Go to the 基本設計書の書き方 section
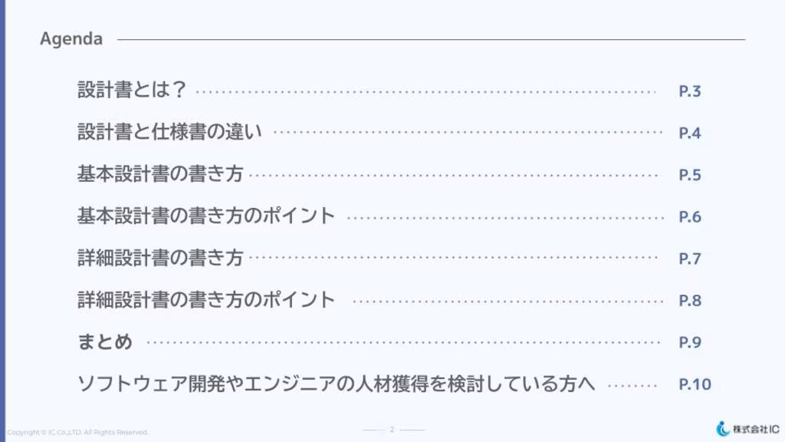 pyautogui.click(x=160, y=174)
